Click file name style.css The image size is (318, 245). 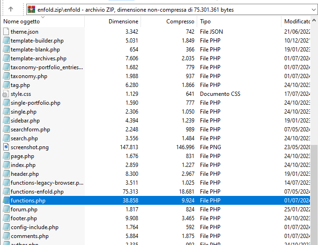coord(21,94)
